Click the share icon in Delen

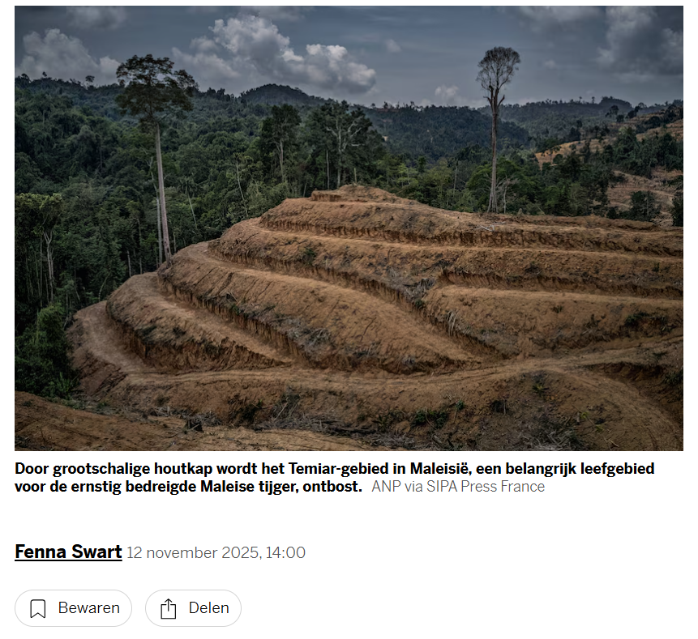click(169, 608)
